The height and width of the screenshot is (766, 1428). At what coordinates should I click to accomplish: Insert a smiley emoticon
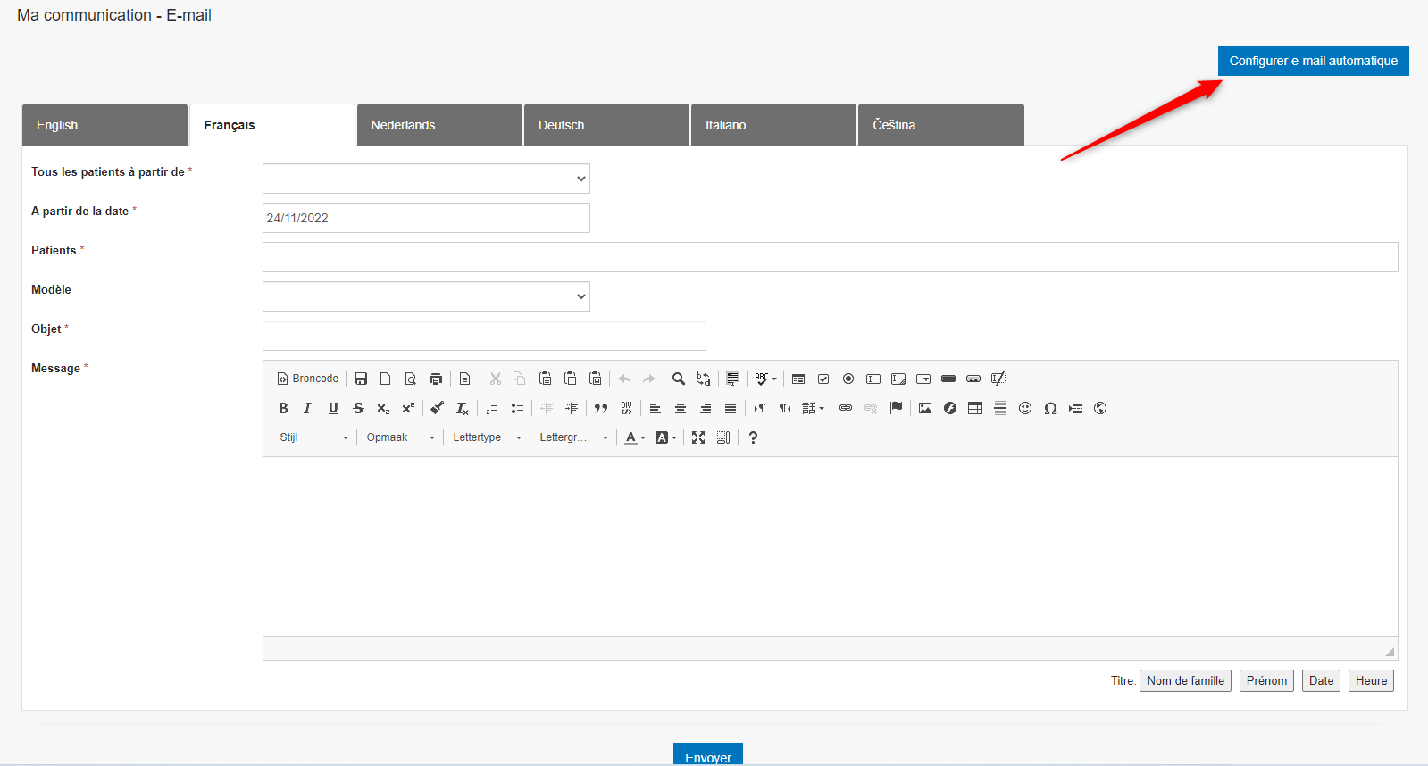[1025, 408]
